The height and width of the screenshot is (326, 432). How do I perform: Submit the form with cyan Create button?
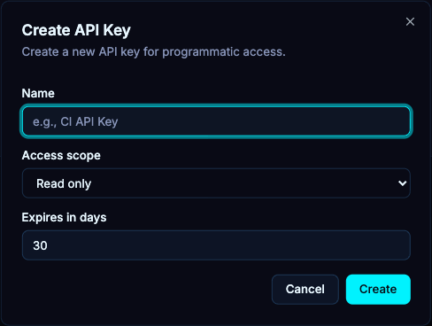click(x=378, y=290)
